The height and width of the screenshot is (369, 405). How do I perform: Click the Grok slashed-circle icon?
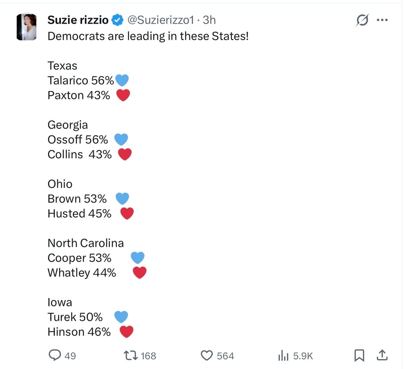tap(362, 20)
